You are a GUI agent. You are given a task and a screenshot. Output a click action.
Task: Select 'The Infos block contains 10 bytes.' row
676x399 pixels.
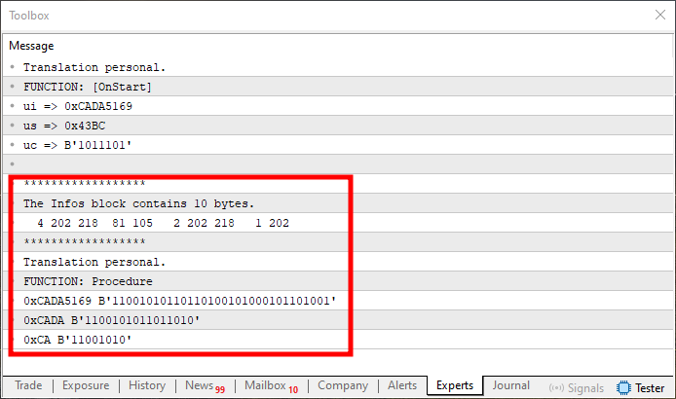pos(338,203)
